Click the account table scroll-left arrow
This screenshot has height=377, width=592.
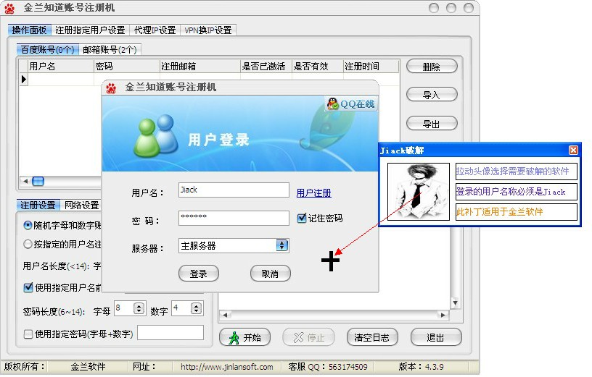coord(25,181)
